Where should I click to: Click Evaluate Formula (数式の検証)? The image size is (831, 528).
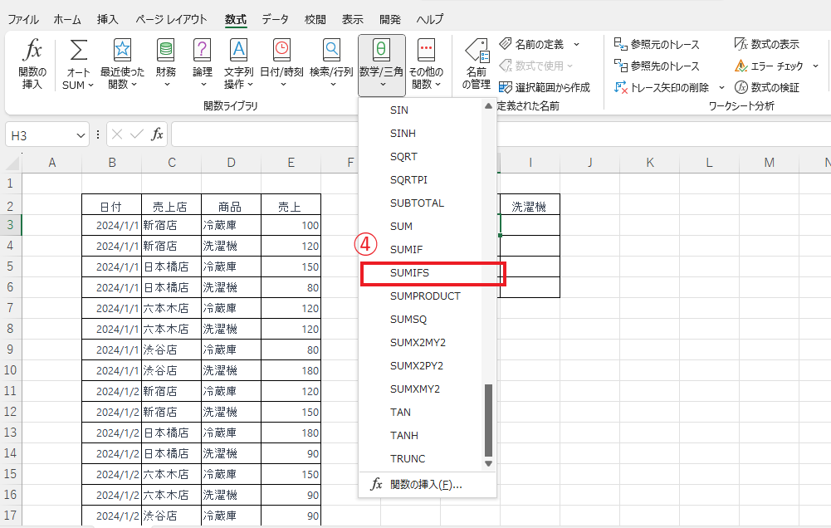pos(767,87)
